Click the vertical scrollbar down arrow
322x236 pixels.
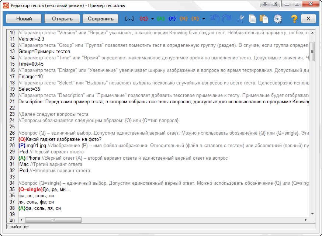coord(312,214)
